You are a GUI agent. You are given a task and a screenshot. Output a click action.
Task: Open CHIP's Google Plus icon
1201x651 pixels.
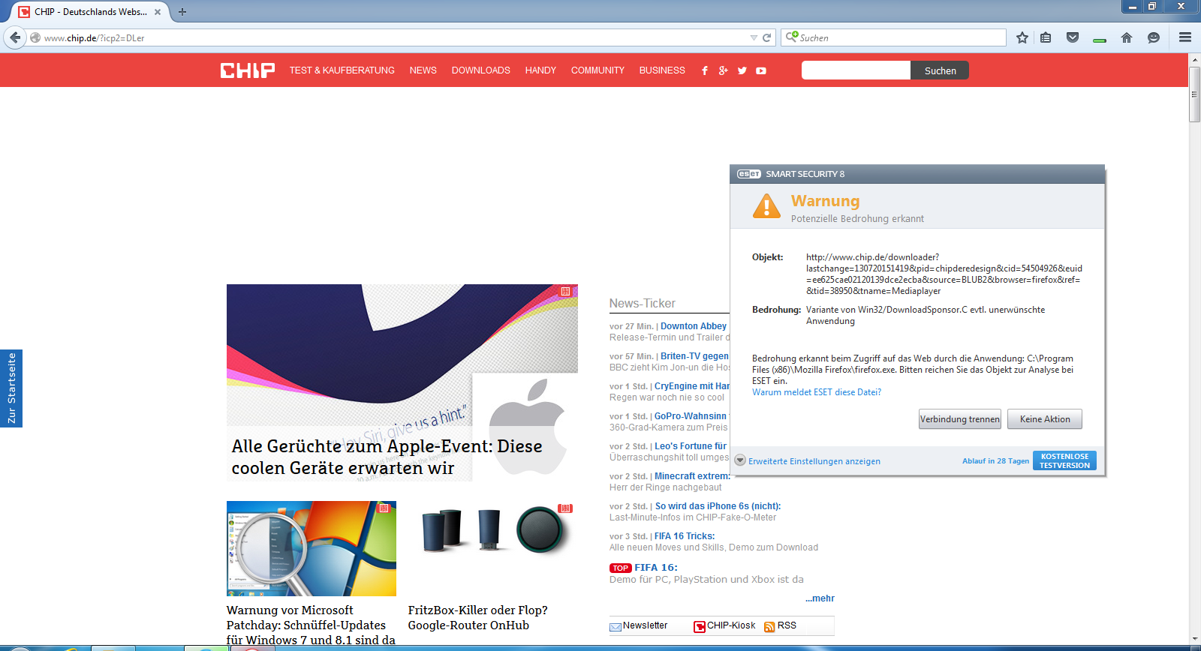(724, 70)
